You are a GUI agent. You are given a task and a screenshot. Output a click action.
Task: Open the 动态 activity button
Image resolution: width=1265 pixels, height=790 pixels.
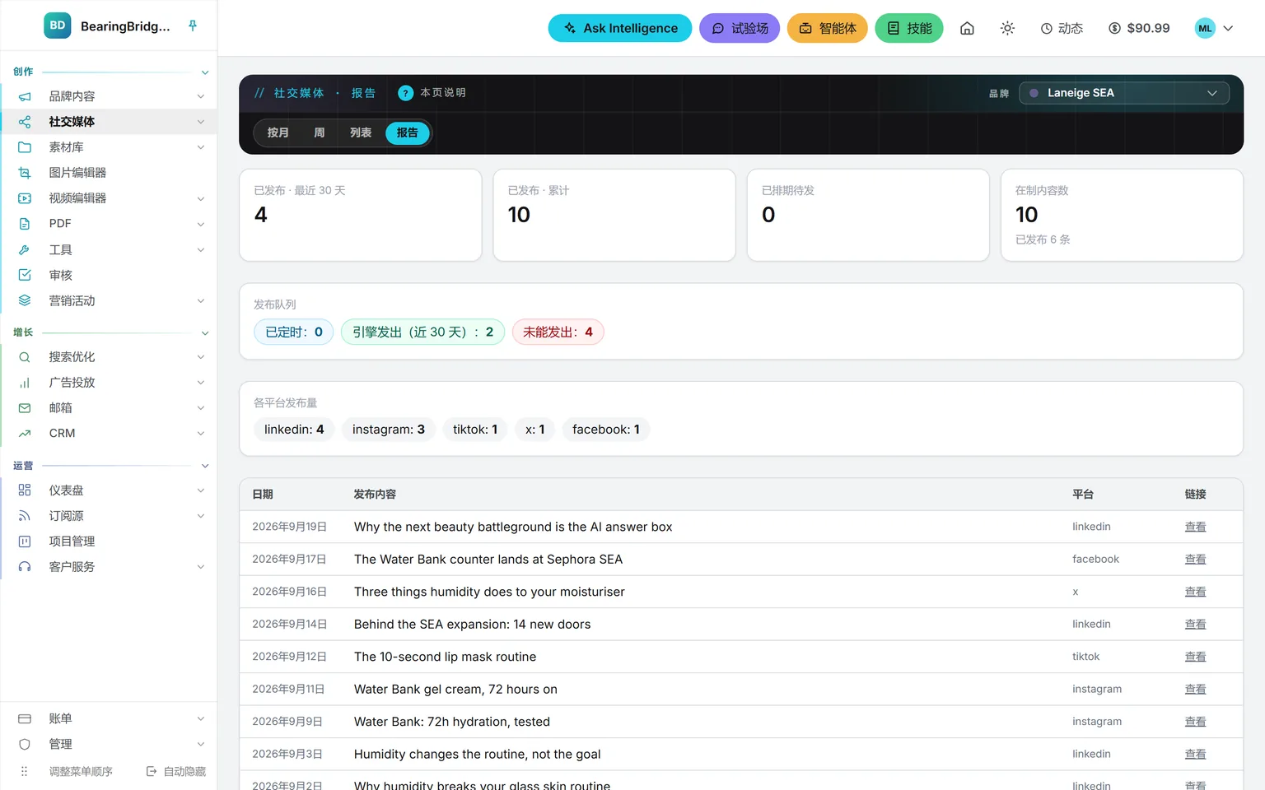[1062, 28]
